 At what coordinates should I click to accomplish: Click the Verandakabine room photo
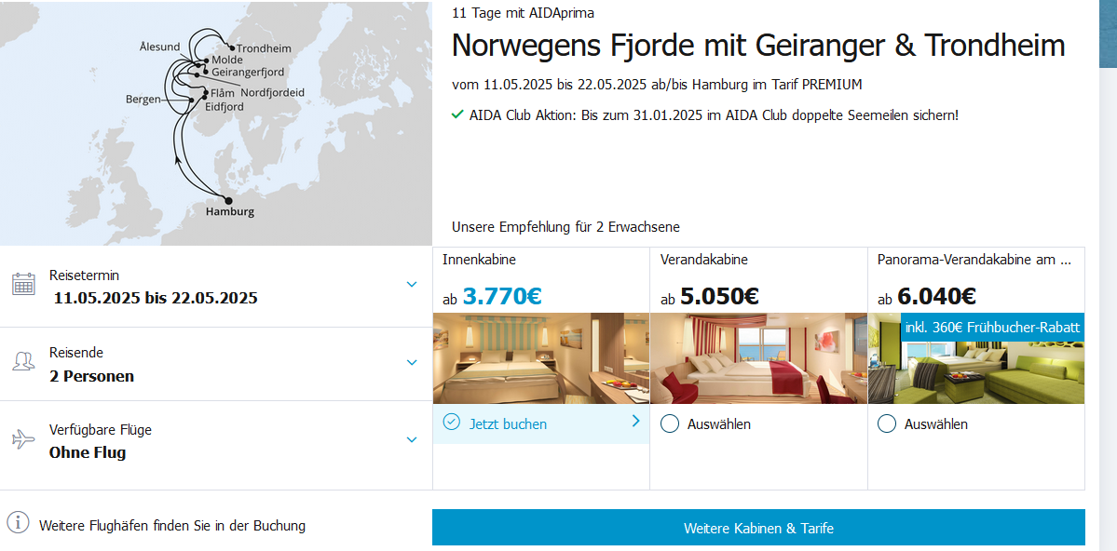(758, 358)
